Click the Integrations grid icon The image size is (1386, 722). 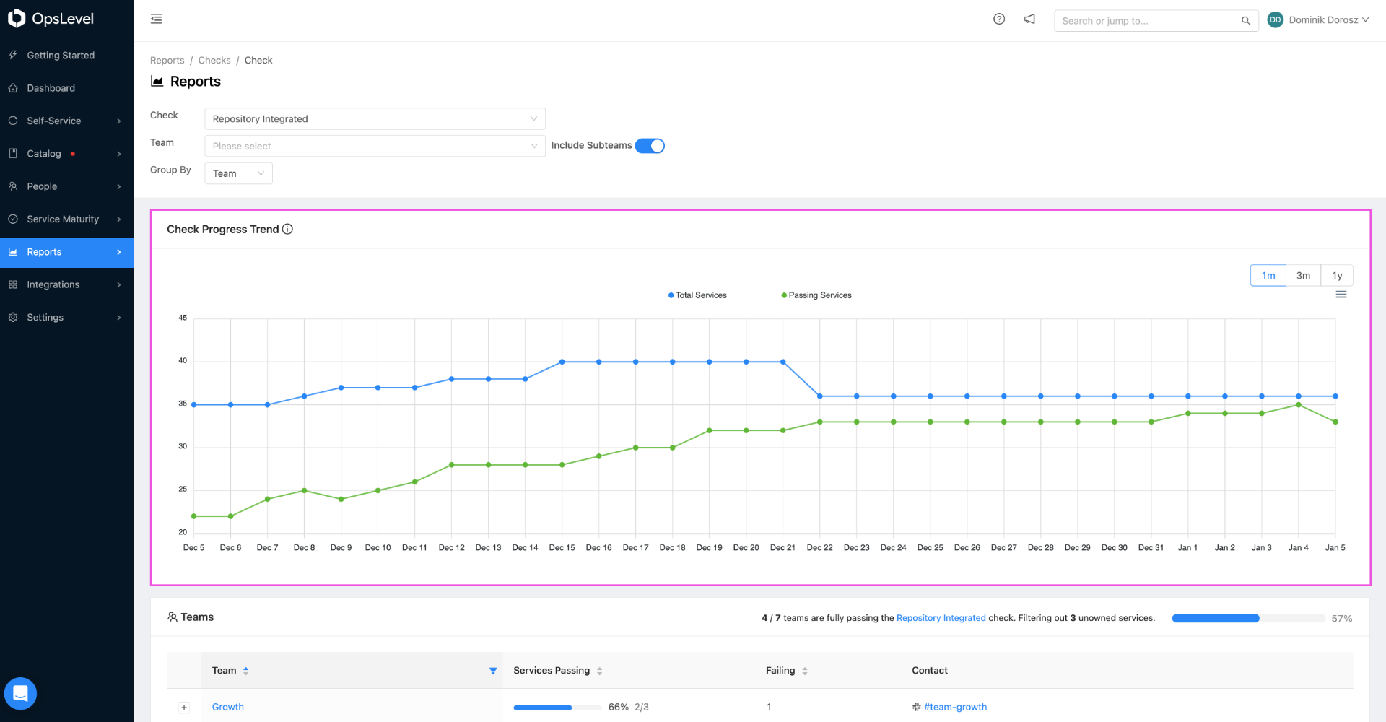(13, 284)
